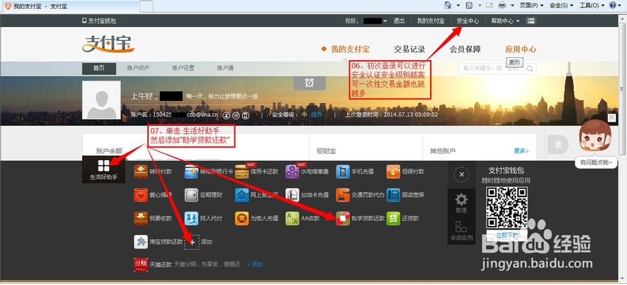
Task: Click the alarm clock reminder icon
Action: (x=309, y=83)
